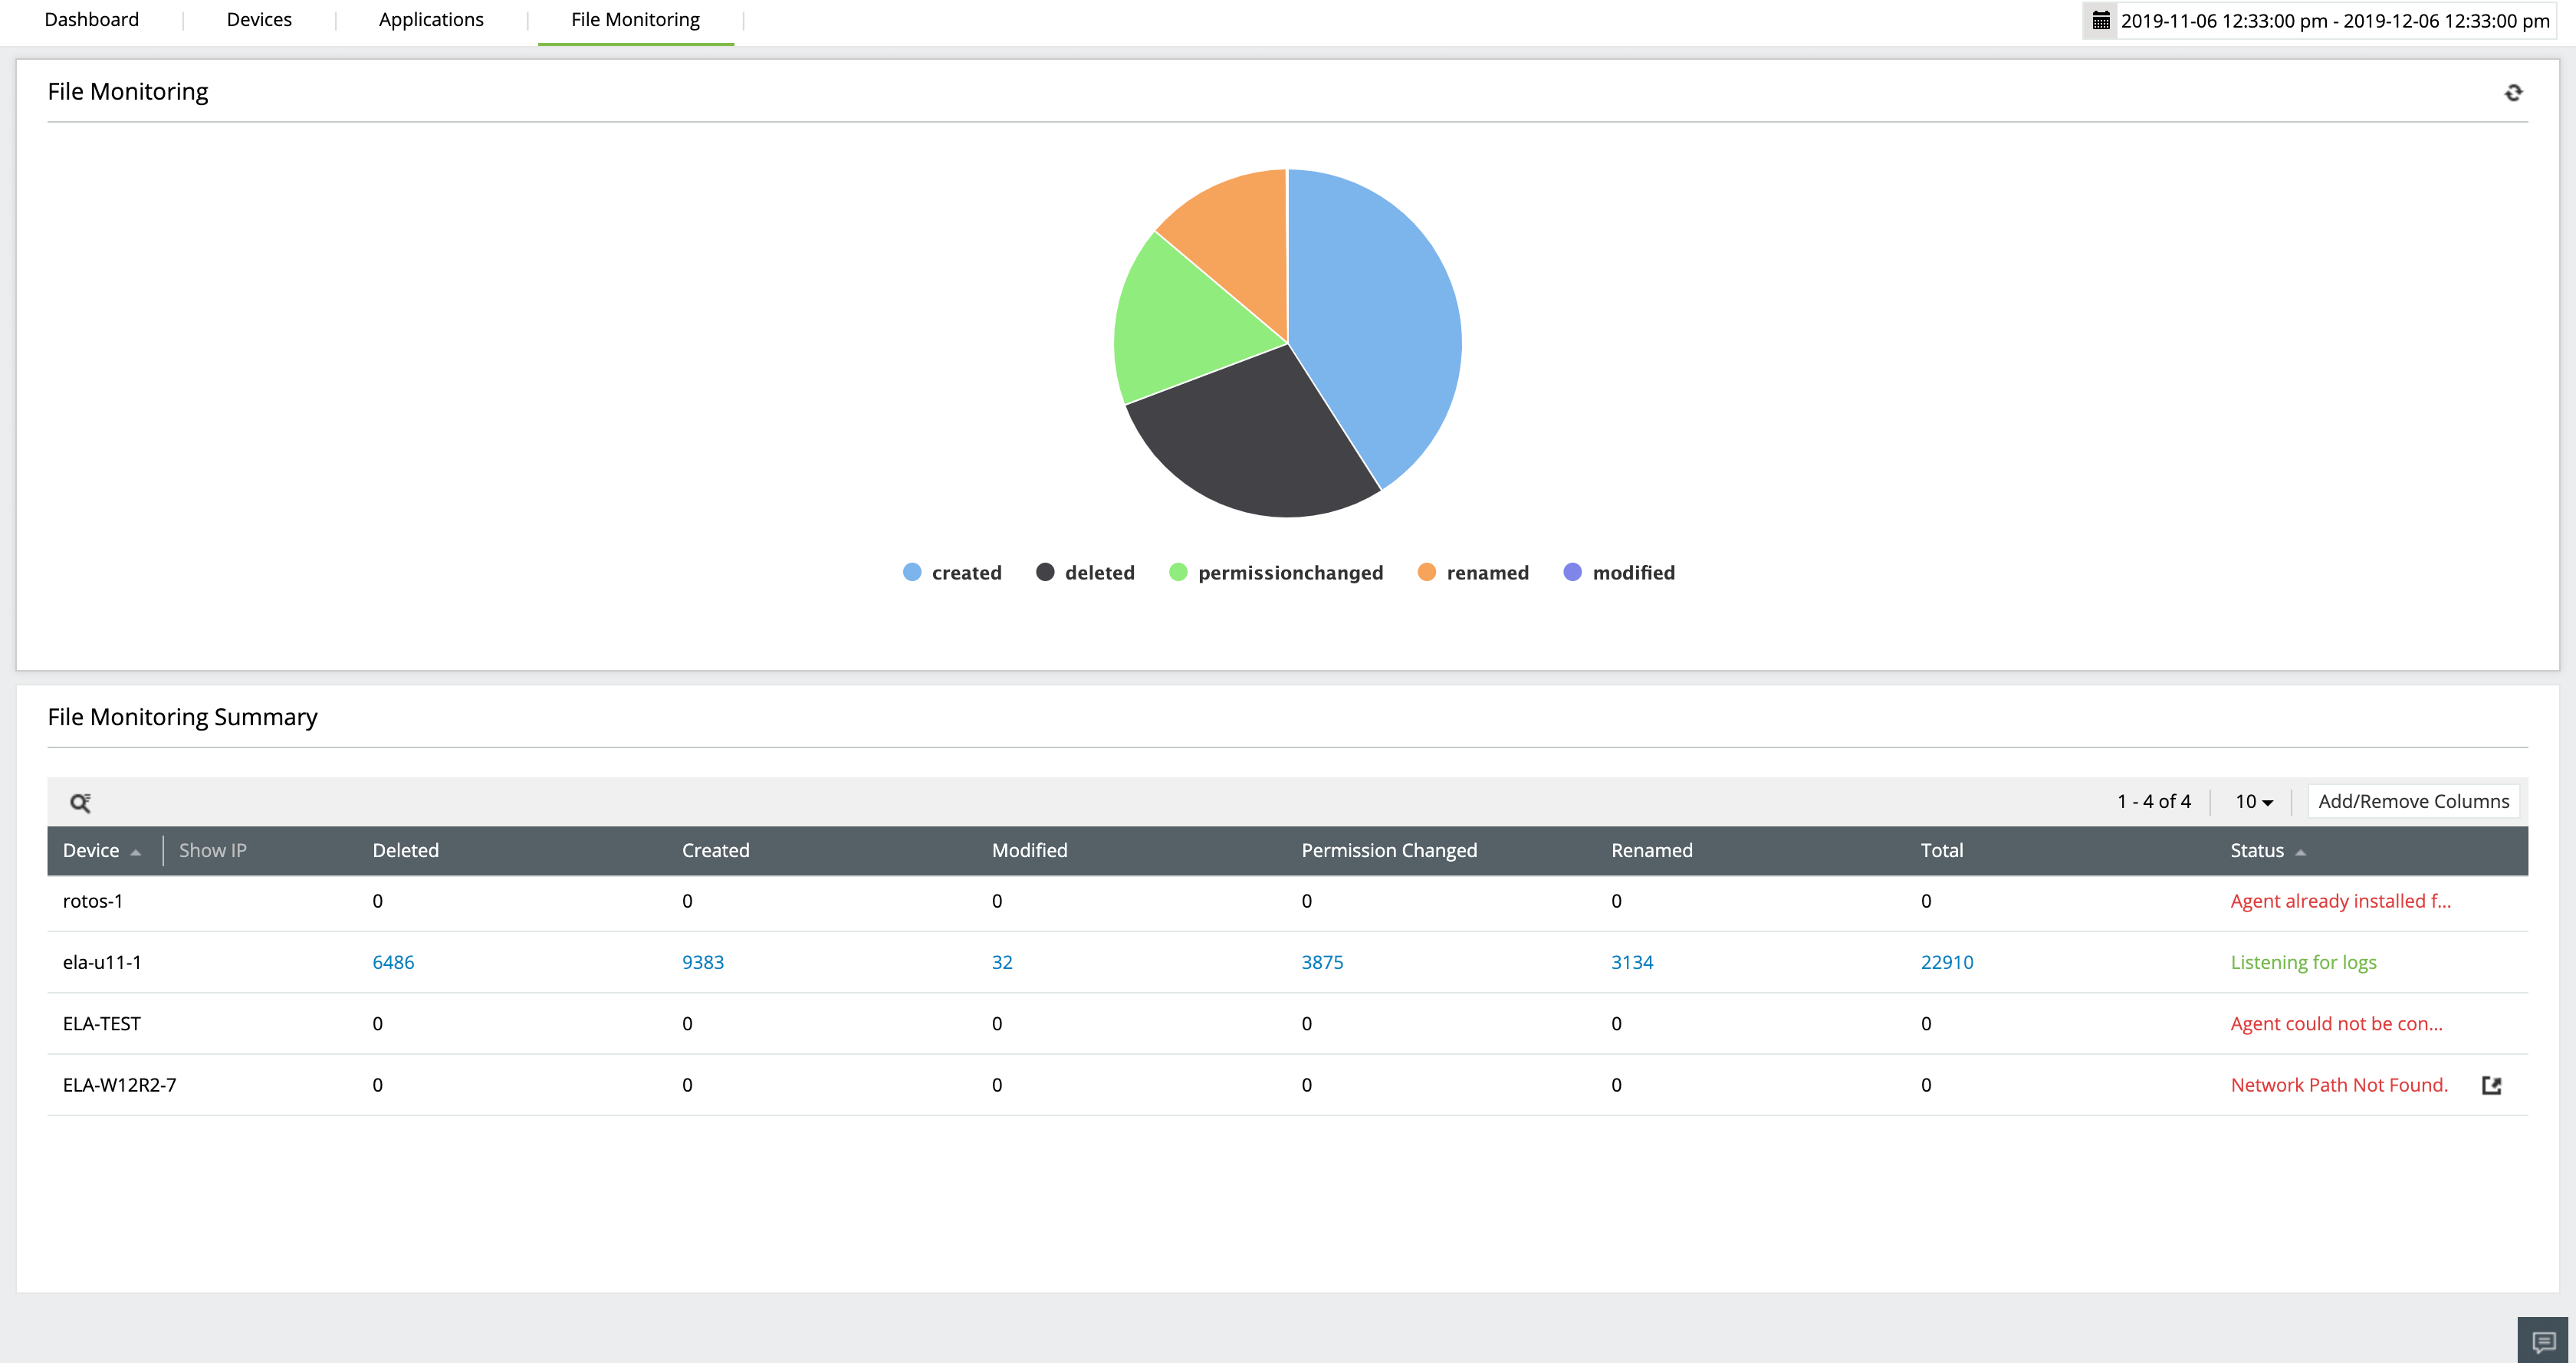Click Show IP in the Device header
This screenshot has height=1363, width=2576.
click(212, 850)
